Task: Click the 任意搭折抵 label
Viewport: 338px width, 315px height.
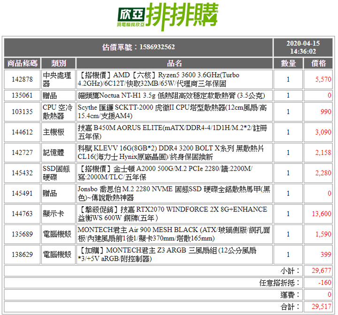Action: pyautogui.click(x=279, y=283)
